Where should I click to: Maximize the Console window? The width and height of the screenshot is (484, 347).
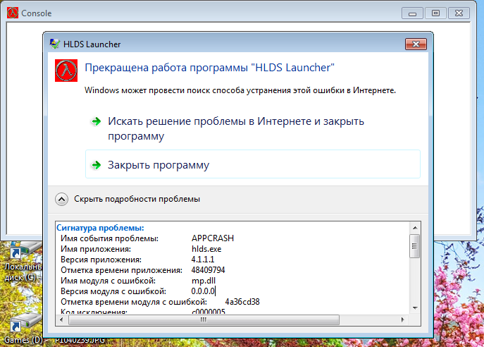pyautogui.click(x=435, y=13)
